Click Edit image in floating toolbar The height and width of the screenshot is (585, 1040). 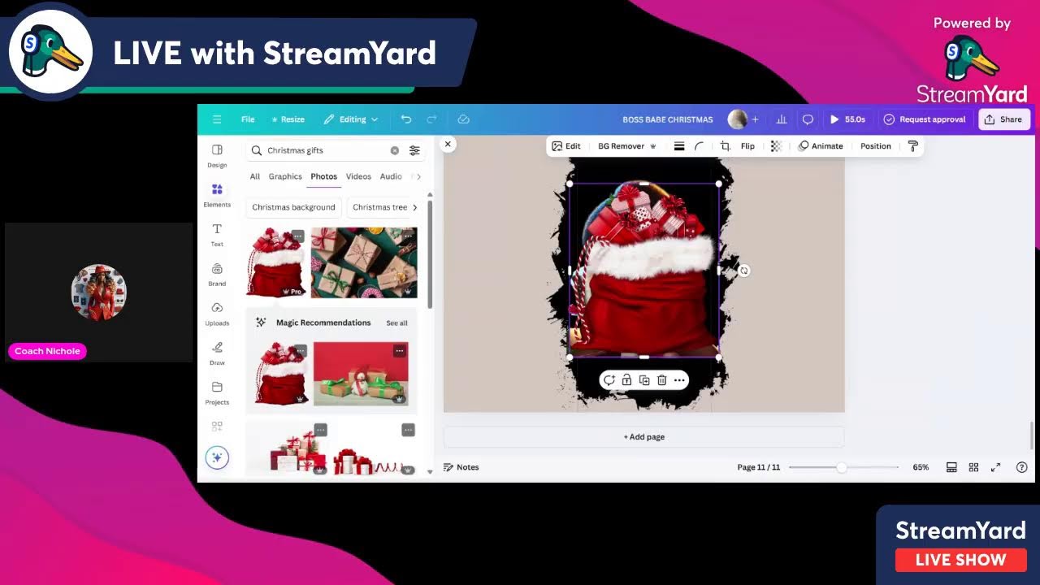point(566,146)
